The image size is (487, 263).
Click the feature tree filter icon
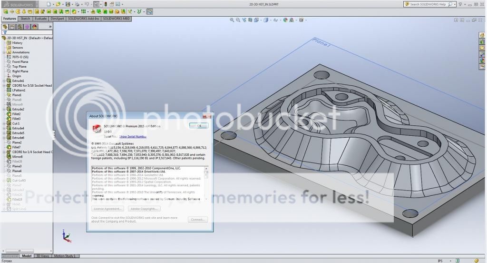pyautogui.click(x=5, y=32)
